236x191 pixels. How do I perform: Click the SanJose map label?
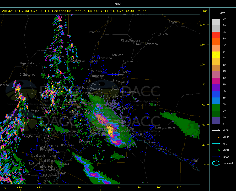(117, 55)
